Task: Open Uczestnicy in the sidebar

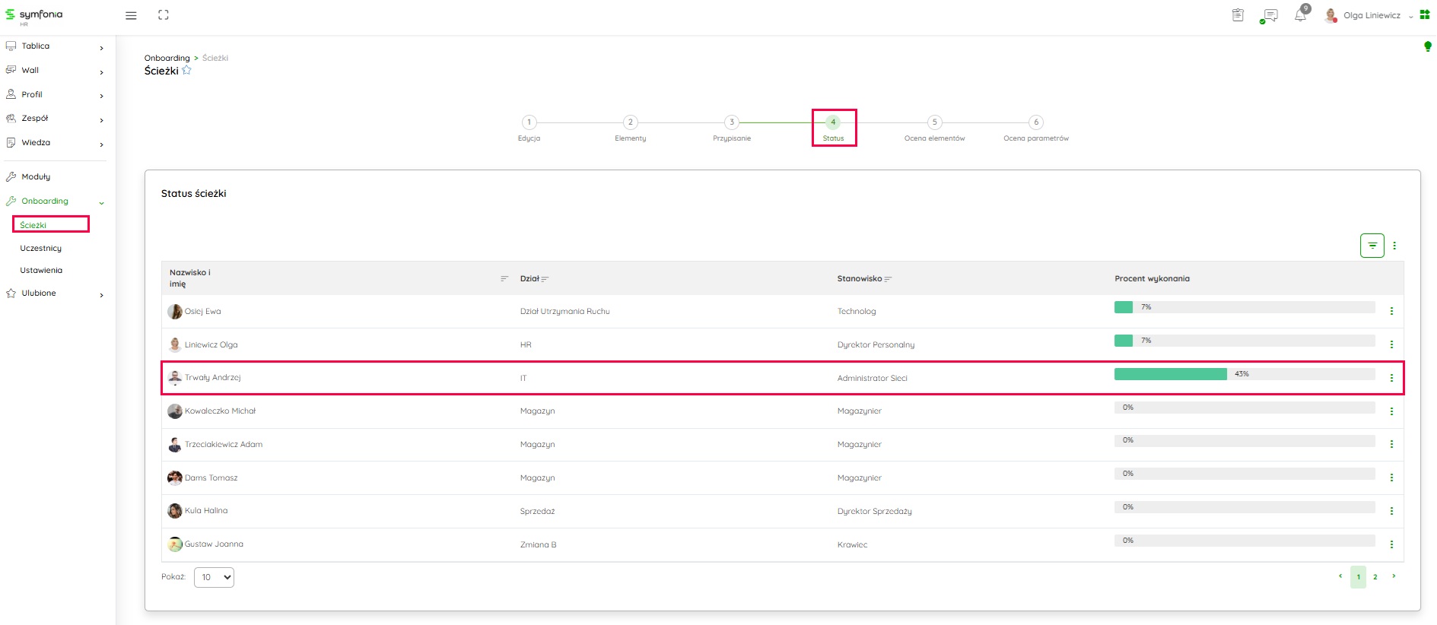Action: [41, 248]
